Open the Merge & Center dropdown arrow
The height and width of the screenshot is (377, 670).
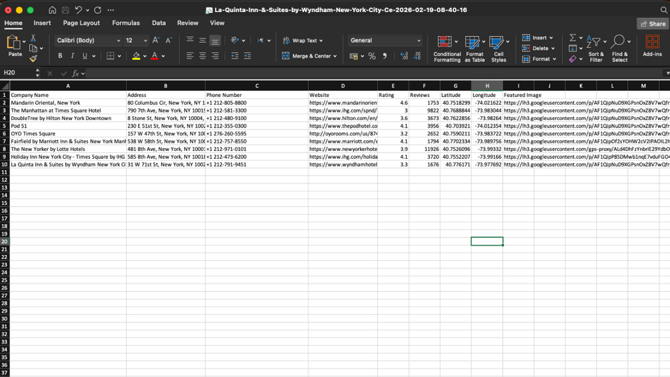[x=335, y=56]
